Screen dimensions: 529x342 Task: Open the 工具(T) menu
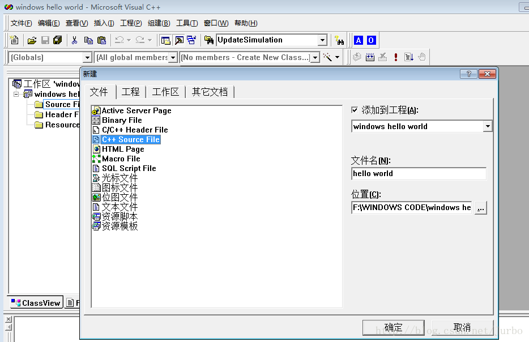[187, 23]
